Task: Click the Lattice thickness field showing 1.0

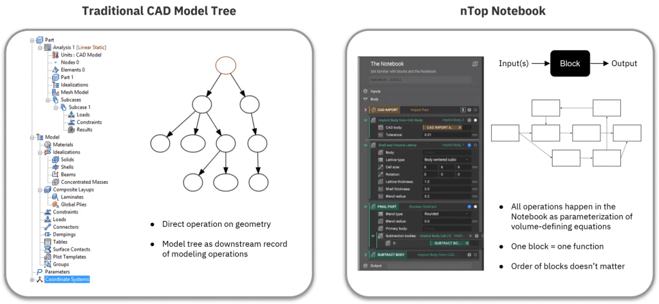Action: (x=447, y=182)
